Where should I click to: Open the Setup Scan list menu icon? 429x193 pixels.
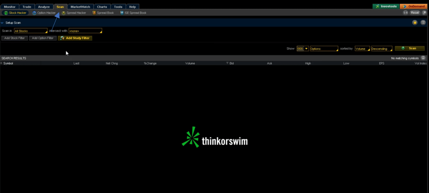(423, 22)
